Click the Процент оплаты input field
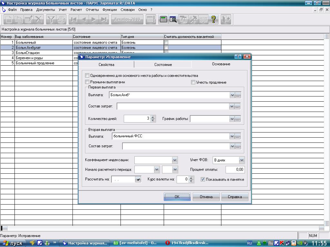 [235, 169]
